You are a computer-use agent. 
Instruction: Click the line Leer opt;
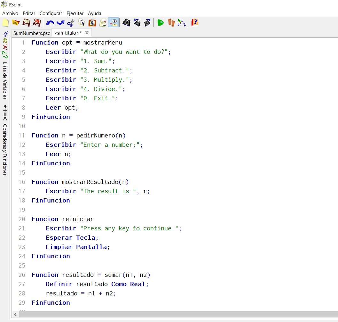tap(62, 108)
